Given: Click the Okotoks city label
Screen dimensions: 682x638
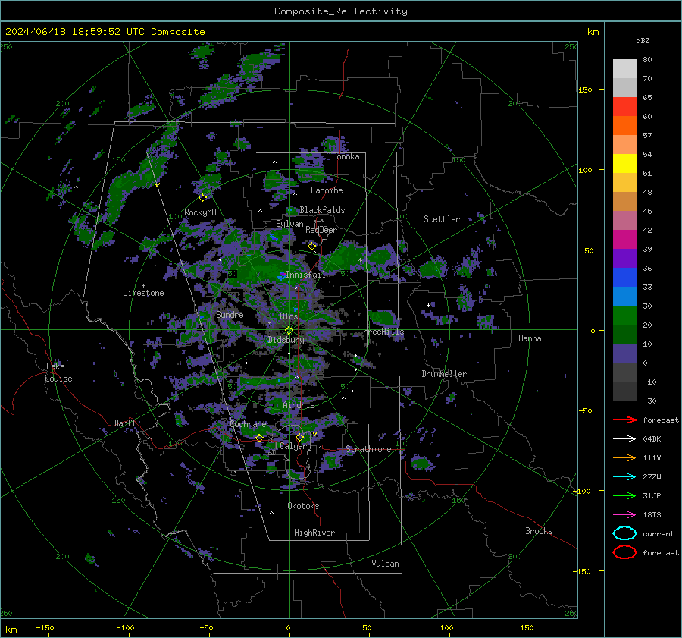Looking at the screenshot, I should point(303,506).
